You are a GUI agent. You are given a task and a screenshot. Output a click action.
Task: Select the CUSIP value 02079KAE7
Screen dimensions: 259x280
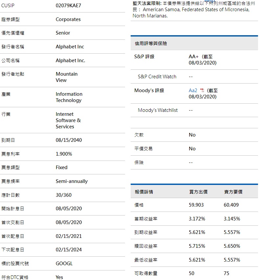point(68,6)
